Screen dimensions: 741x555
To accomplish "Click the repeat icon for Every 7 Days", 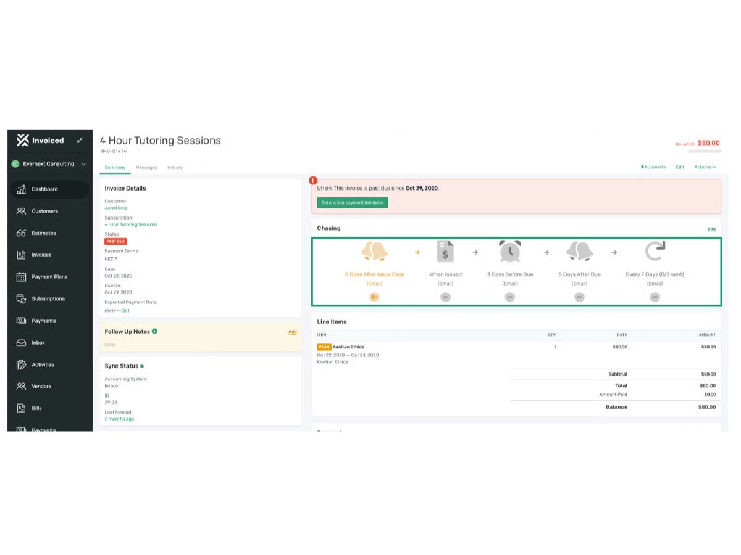I will 655,251.
